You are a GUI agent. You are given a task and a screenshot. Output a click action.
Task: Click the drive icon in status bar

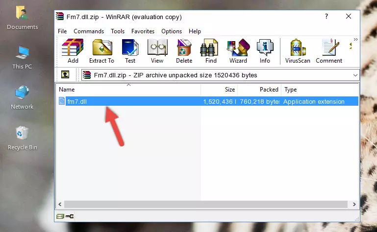[x=60, y=216]
